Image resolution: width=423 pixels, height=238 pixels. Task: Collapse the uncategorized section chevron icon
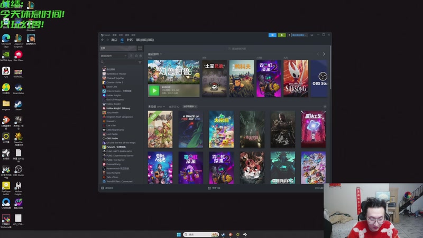pyautogui.click(x=325, y=107)
